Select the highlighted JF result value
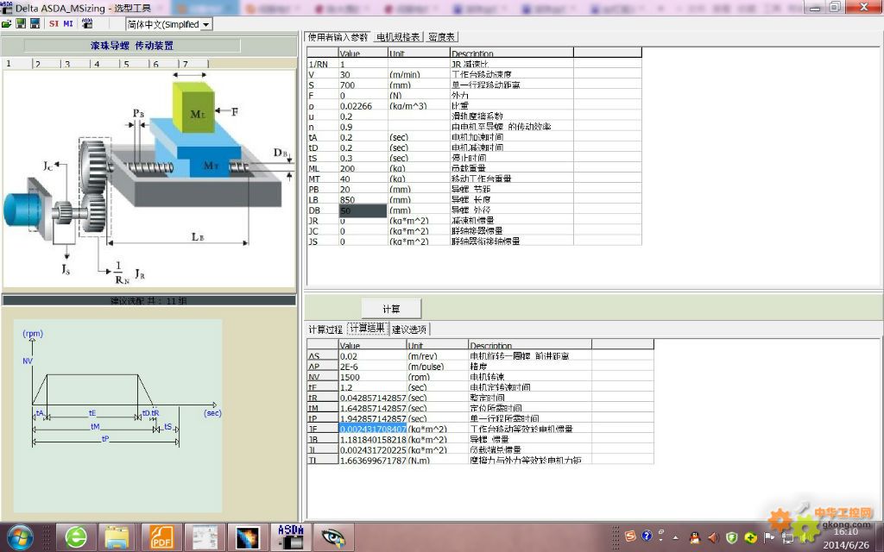The width and height of the screenshot is (884, 552). pyautogui.click(x=373, y=429)
